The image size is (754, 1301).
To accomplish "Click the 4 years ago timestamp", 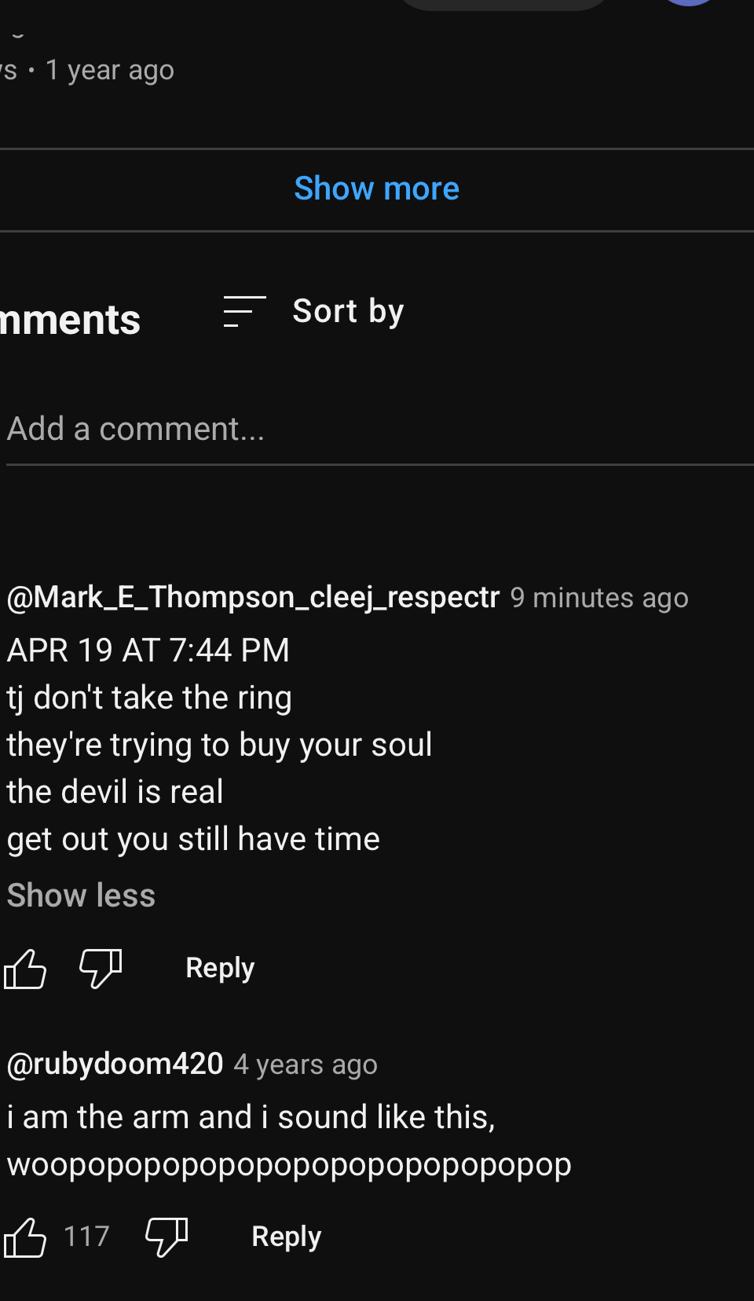I will pyautogui.click(x=306, y=1065).
